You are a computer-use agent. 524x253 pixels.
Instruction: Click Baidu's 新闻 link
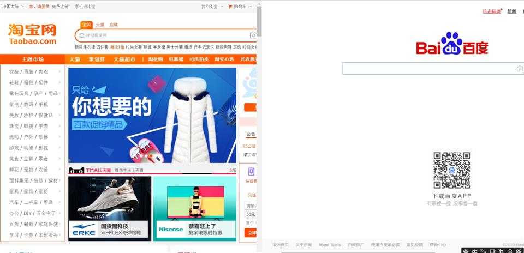[x=511, y=11]
